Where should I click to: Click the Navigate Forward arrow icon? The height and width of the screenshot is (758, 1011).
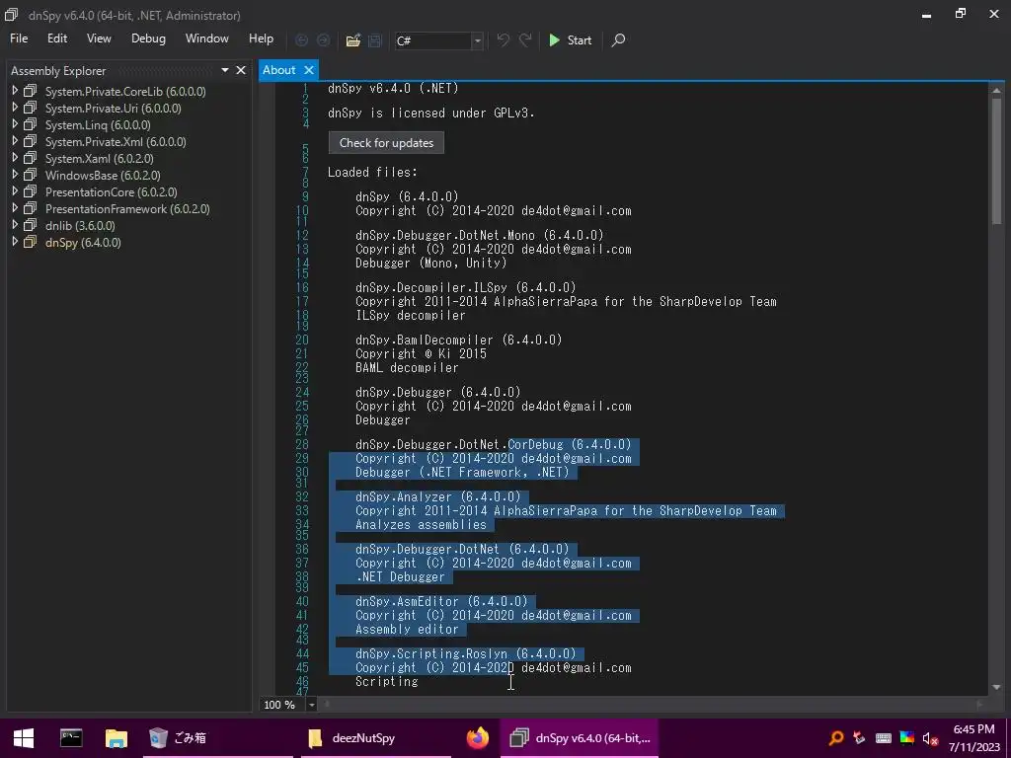point(323,39)
